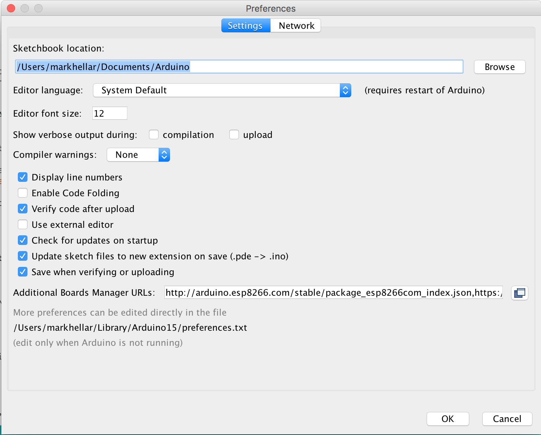Uncheck Save when verifying or uploading

(x=23, y=272)
